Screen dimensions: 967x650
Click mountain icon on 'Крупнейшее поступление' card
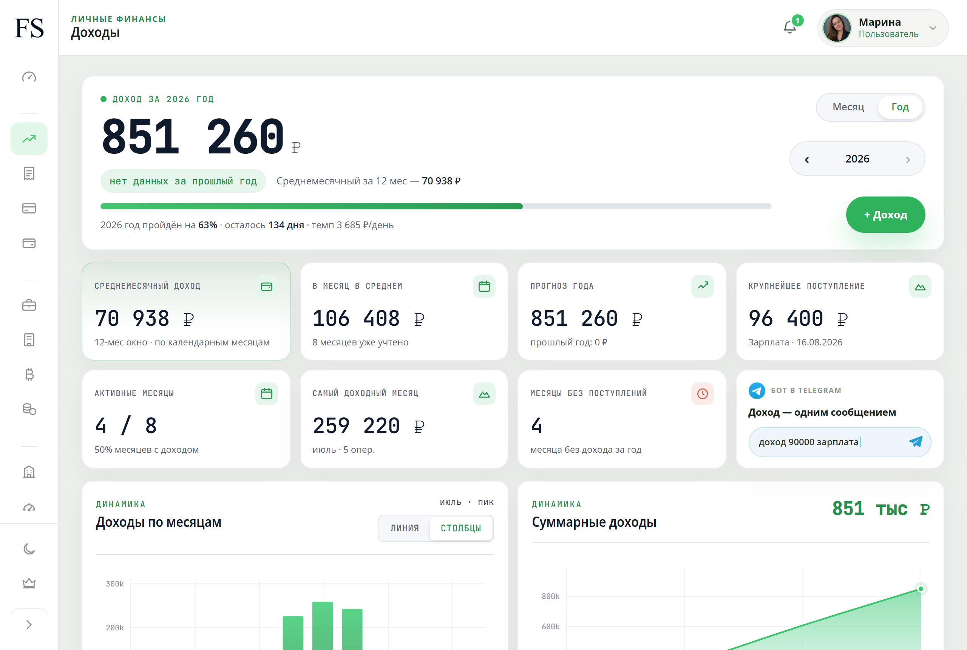coord(920,286)
